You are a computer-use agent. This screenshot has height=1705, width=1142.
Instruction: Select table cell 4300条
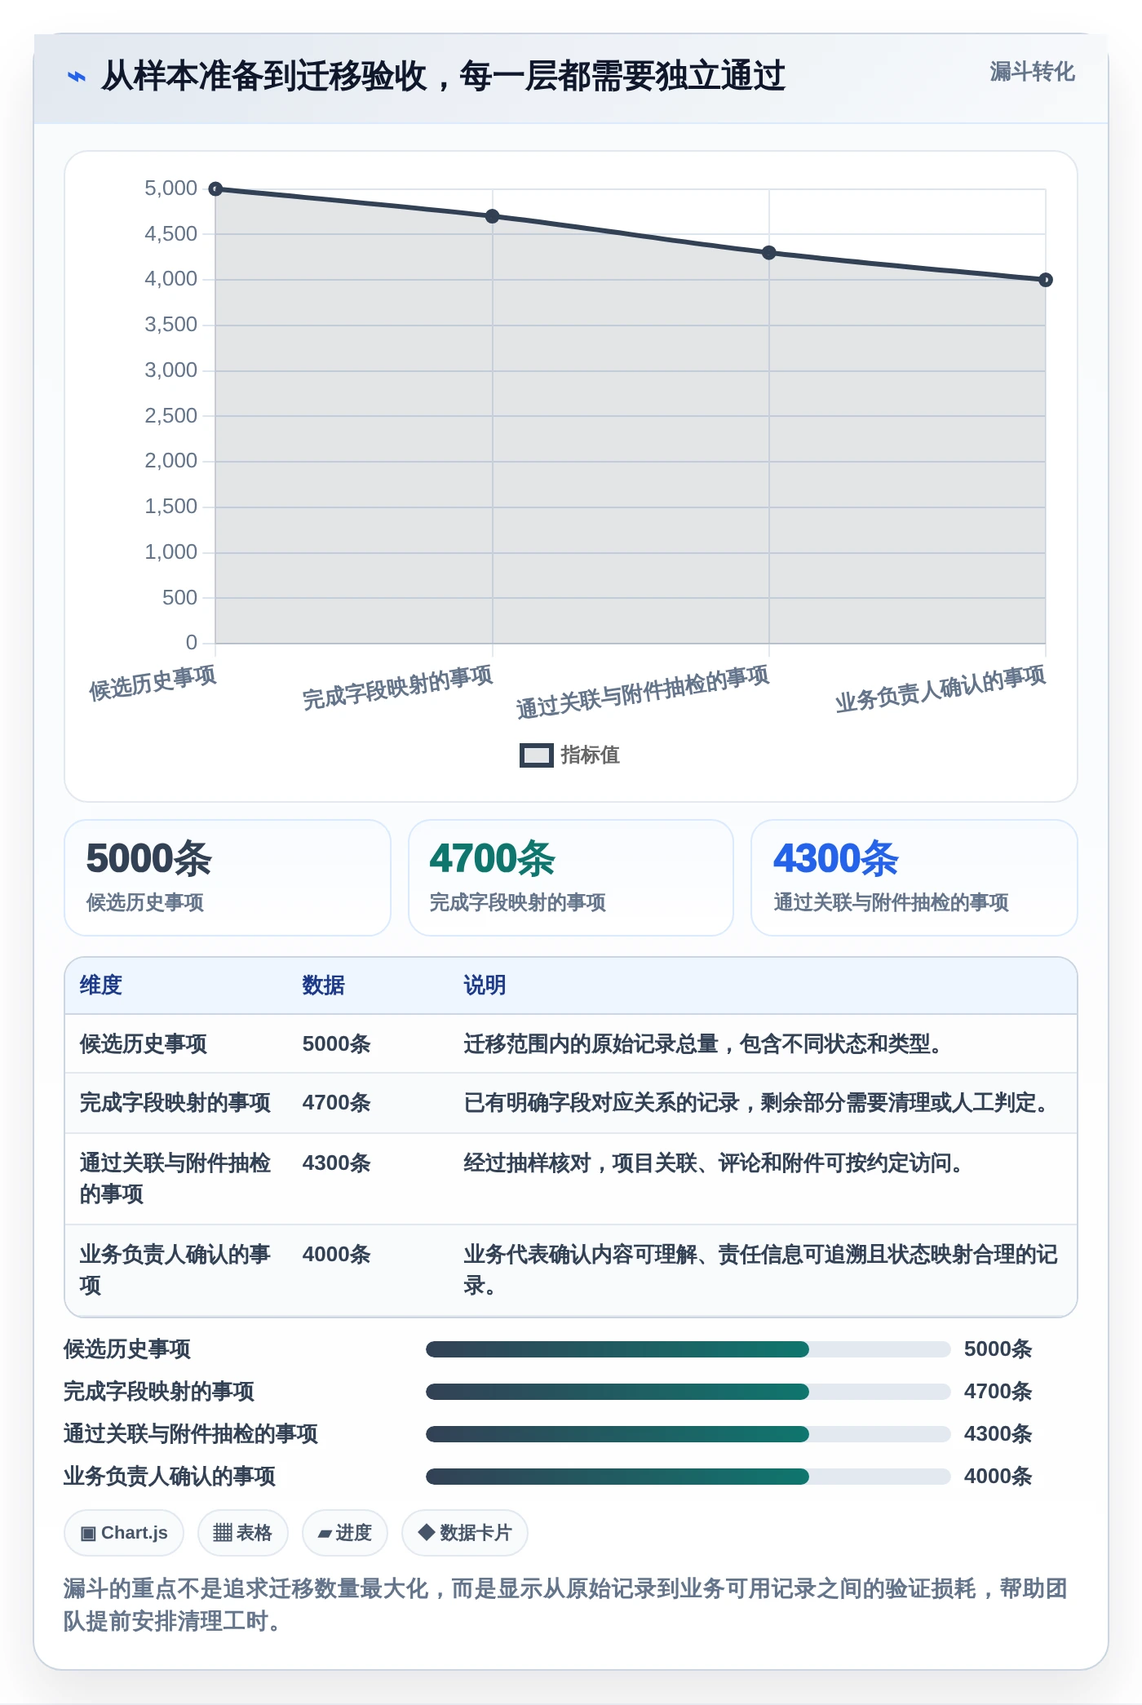point(336,1162)
